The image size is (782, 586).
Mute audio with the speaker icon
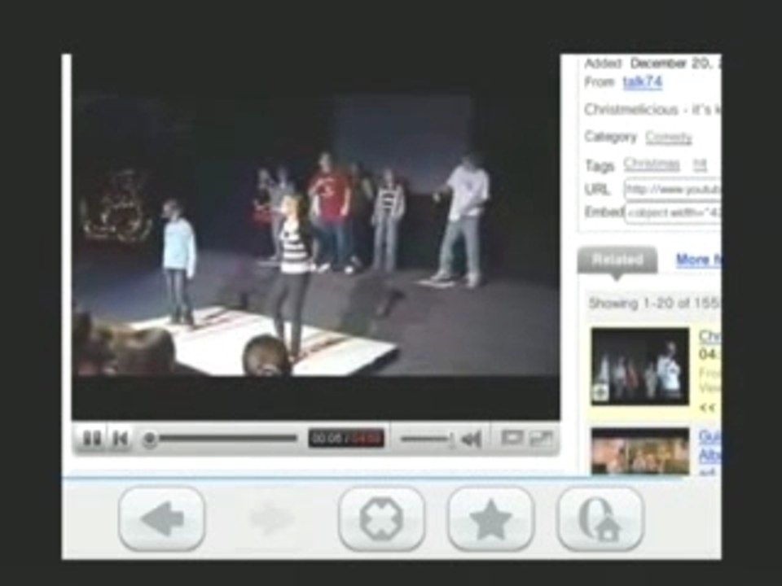click(x=472, y=439)
